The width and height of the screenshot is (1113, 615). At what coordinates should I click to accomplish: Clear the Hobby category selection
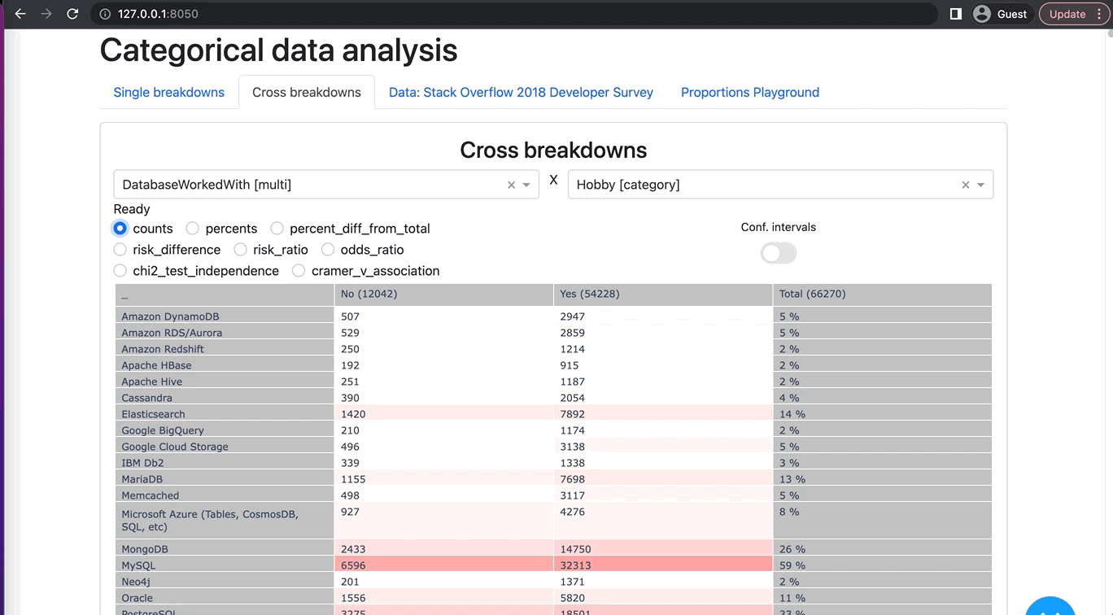click(966, 185)
